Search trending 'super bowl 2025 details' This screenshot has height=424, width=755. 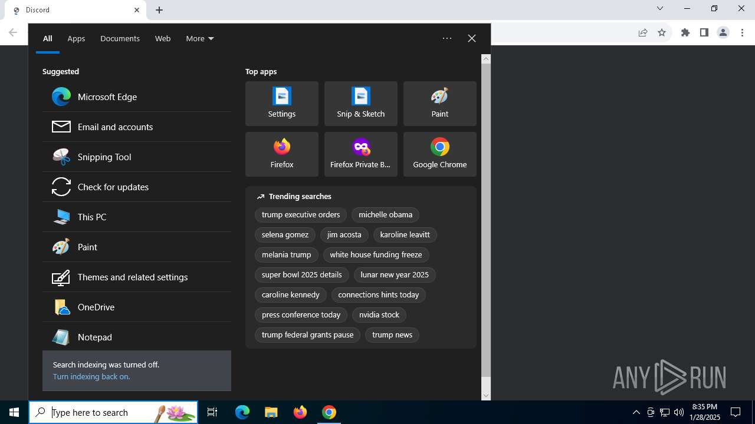[x=302, y=274]
